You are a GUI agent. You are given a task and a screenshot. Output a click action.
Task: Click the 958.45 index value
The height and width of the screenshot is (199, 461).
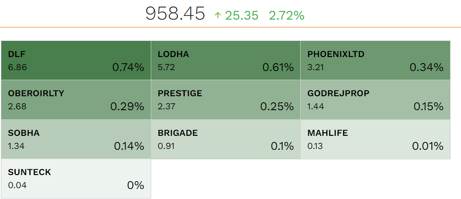click(175, 14)
